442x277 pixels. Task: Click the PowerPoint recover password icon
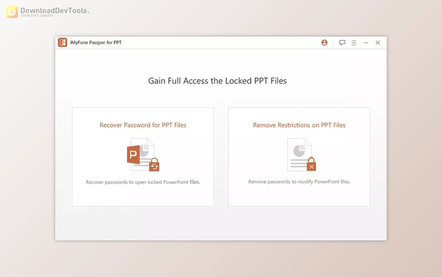pos(143,155)
